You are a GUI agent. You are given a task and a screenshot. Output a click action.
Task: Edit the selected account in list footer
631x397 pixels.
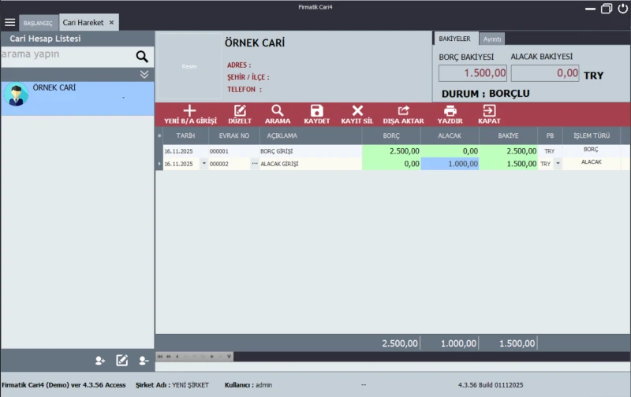pyautogui.click(x=122, y=360)
